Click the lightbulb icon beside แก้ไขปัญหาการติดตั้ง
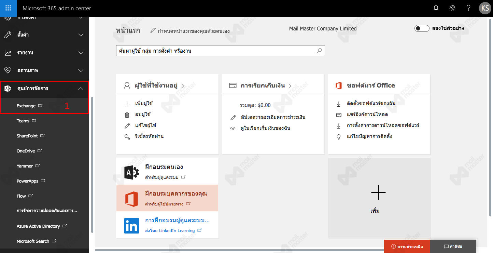 coord(339,136)
